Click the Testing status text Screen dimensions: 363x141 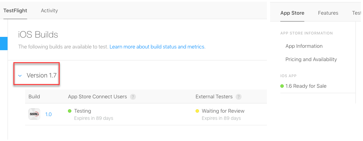tap(83, 111)
